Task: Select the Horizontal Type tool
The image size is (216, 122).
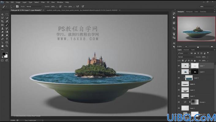Action: click(x=7, y=39)
